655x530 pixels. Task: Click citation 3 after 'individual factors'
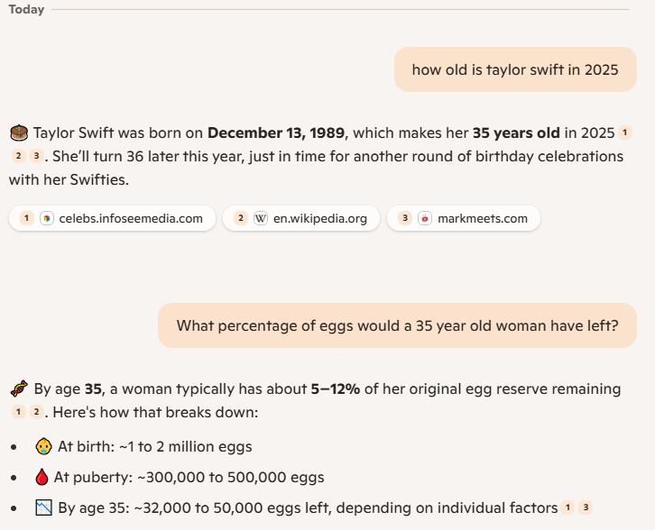586,507
